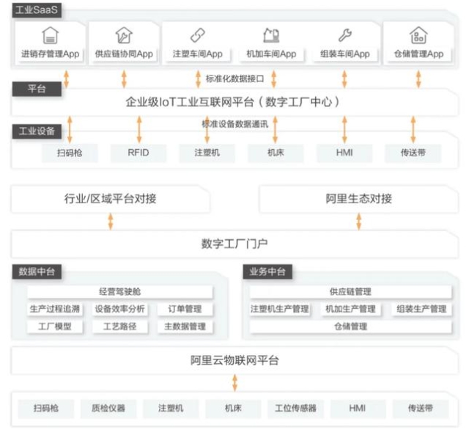Select the wrench icon for 组装车间App
469x435 pixels.
pyautogui.click(x=345, y=35)
